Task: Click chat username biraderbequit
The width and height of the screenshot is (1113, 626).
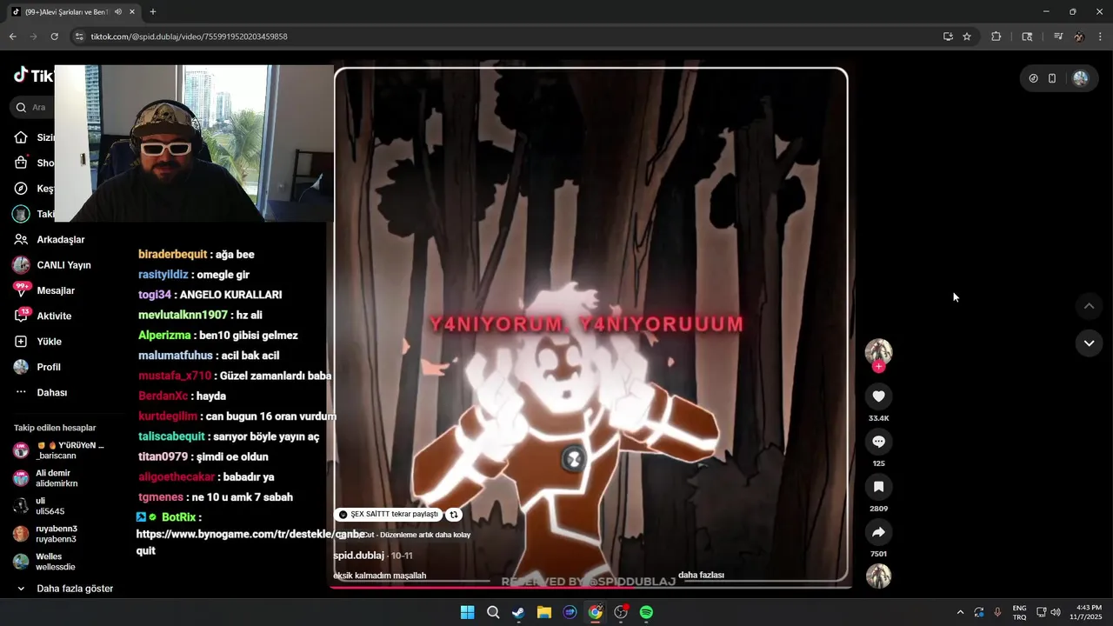Action: [x=172, y=255]
